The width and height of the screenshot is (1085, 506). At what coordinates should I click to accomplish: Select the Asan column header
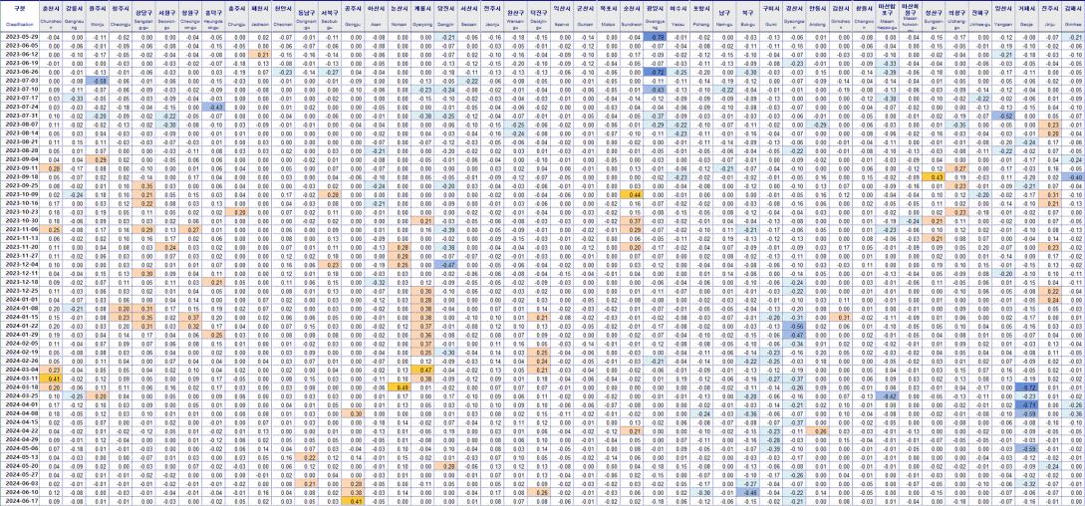tap(378, 17)
